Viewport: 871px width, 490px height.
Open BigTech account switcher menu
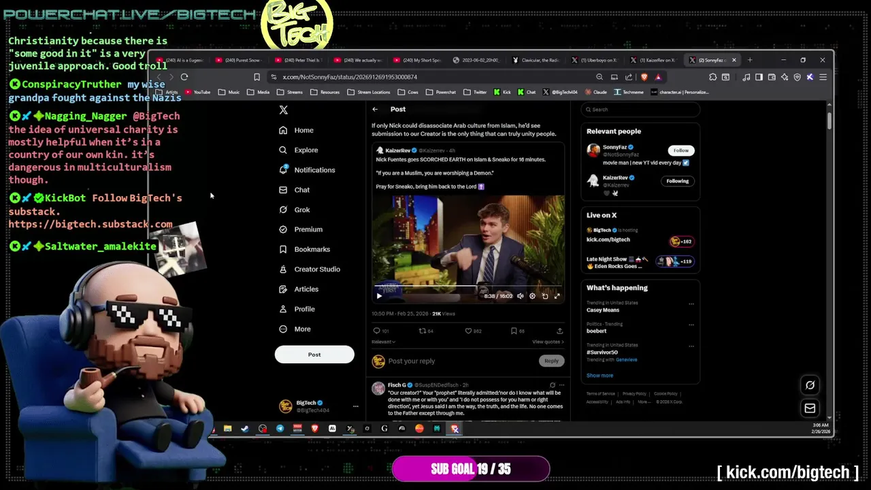[319, 406]
